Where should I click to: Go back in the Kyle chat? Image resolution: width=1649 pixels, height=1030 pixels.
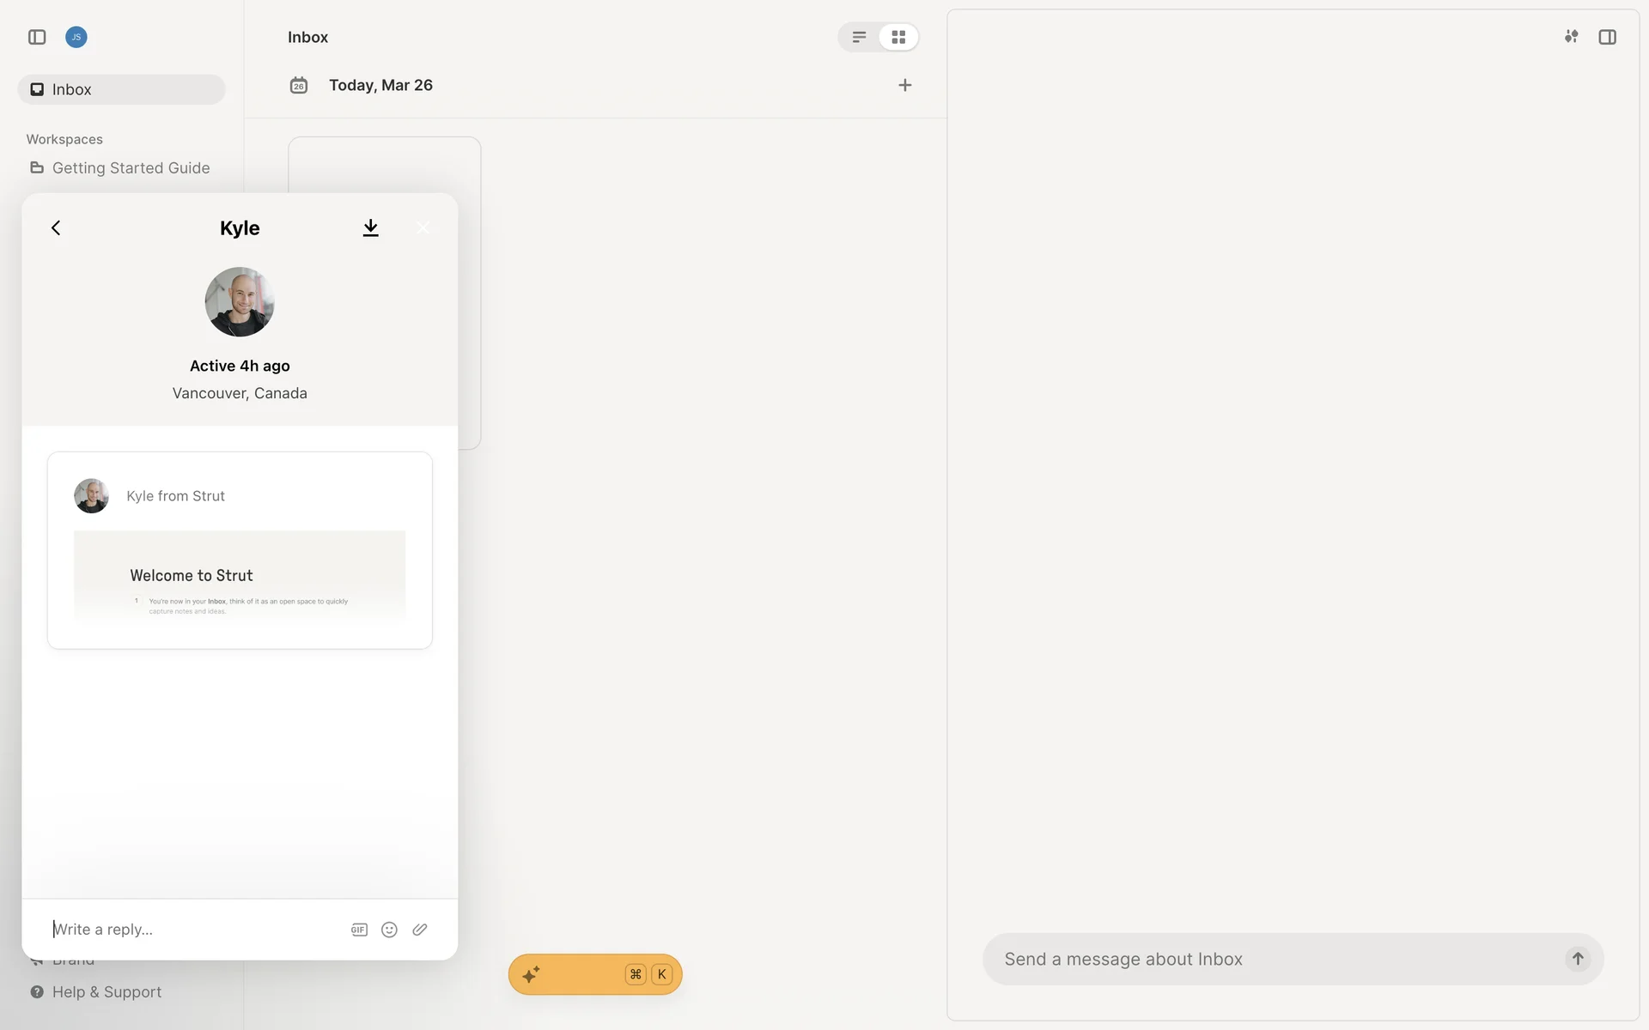pyautogui.click(x=56, y=227)
